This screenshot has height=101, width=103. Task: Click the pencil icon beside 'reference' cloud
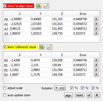tap(49, 47)
